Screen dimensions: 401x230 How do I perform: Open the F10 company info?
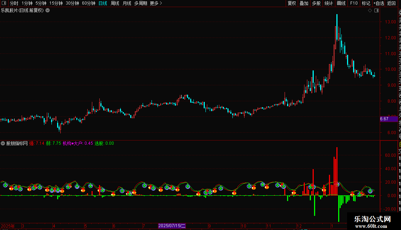coord(354,3)
